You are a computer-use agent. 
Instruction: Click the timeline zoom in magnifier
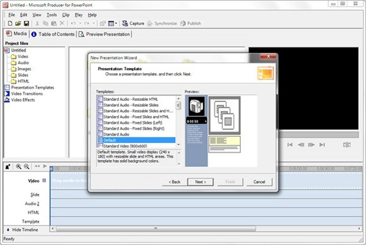[x=18, y=166]
